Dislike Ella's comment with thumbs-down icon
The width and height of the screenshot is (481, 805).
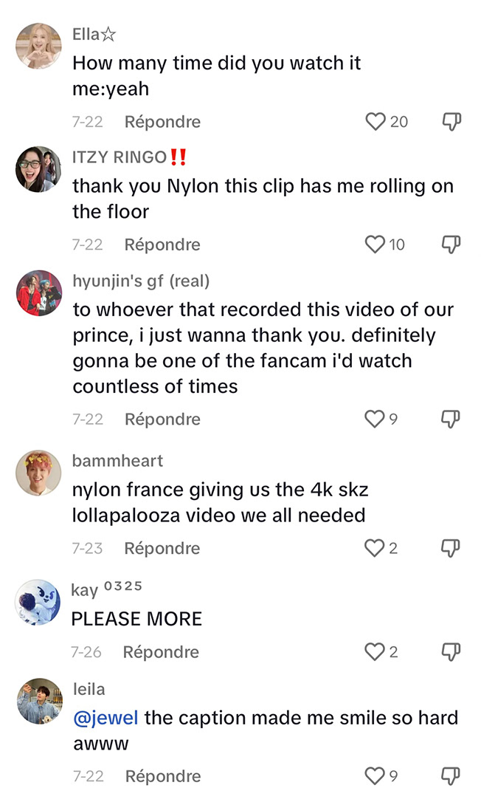click(x=451, y=122)
